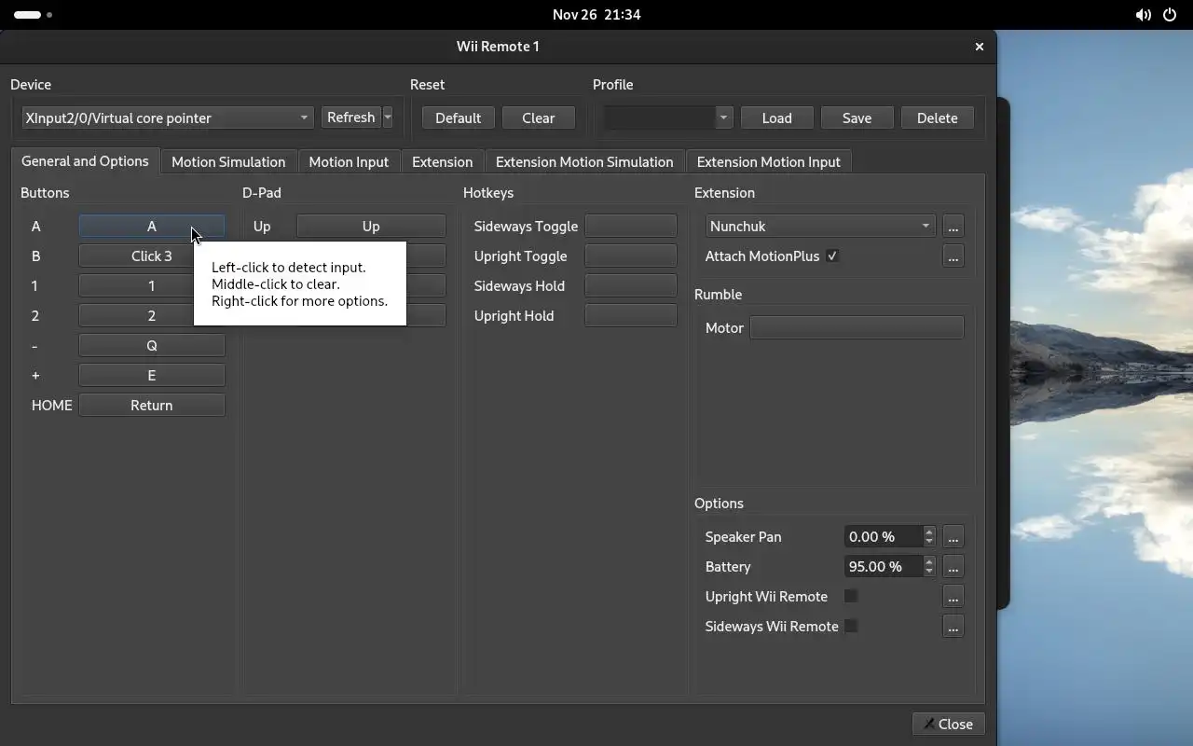The width and height of the screenshot is (1193, 746).
Task: Open the Nunchuk extension dropdown
Action: 820,226
